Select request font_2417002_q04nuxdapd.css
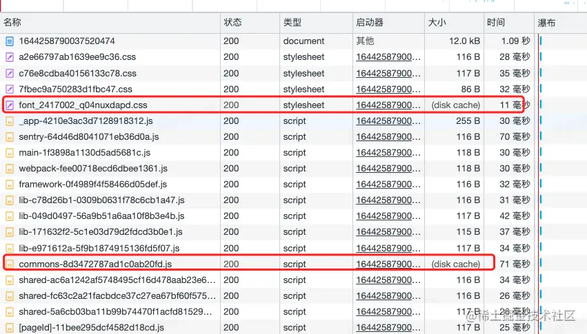Image resolution: width=587 pixels, height=334 pixels. 83,105
